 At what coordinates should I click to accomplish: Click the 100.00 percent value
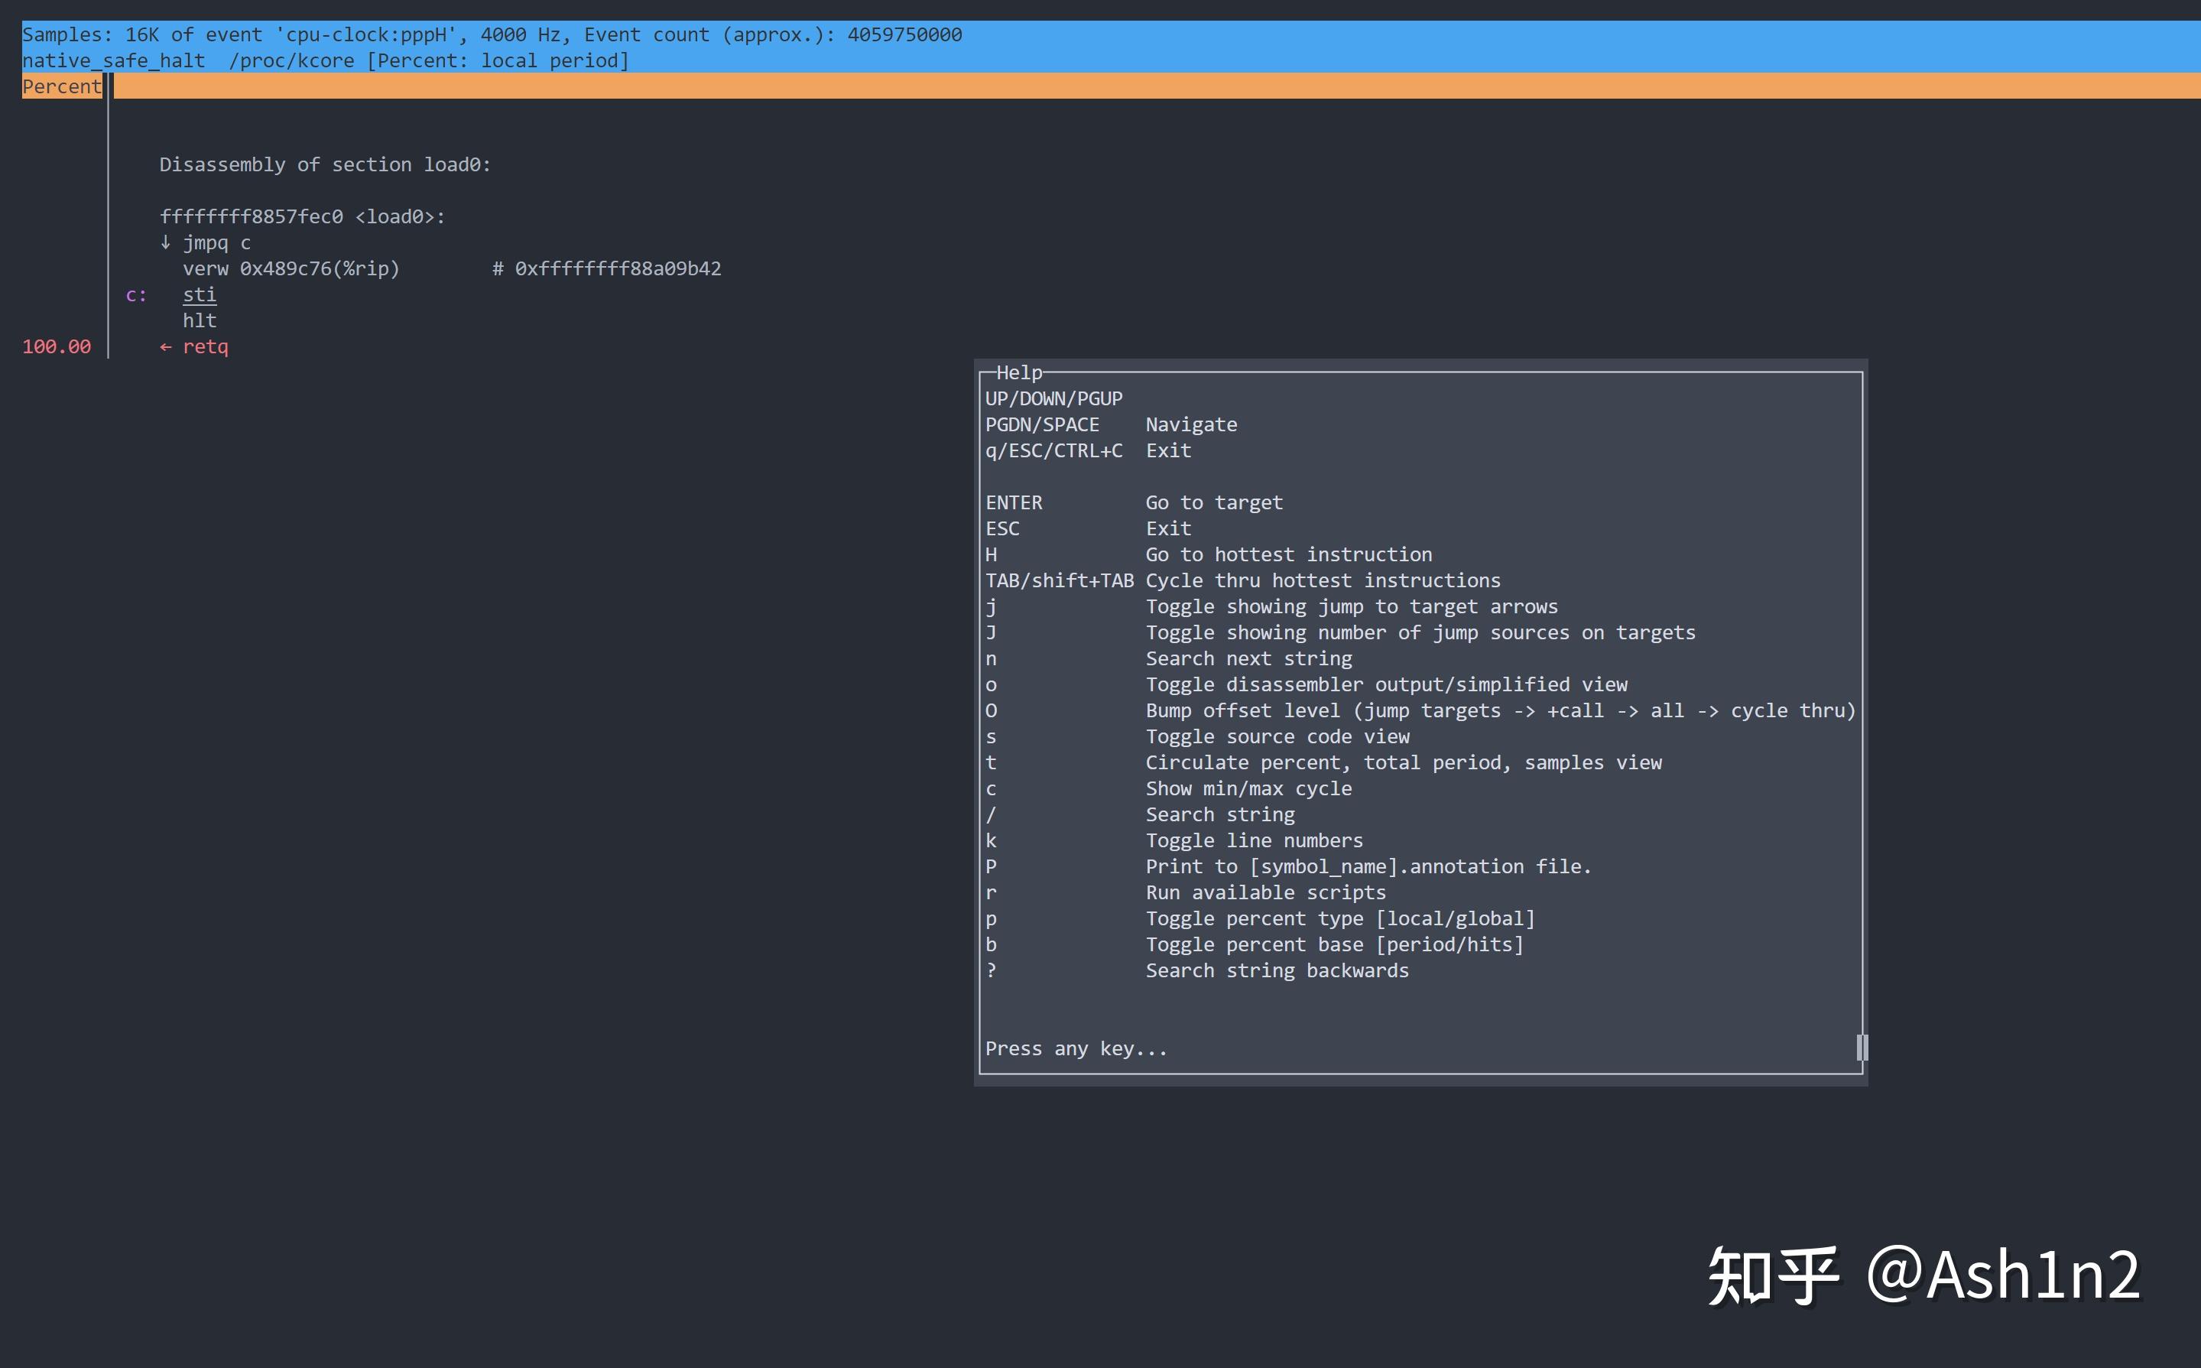tap(56, 346)
